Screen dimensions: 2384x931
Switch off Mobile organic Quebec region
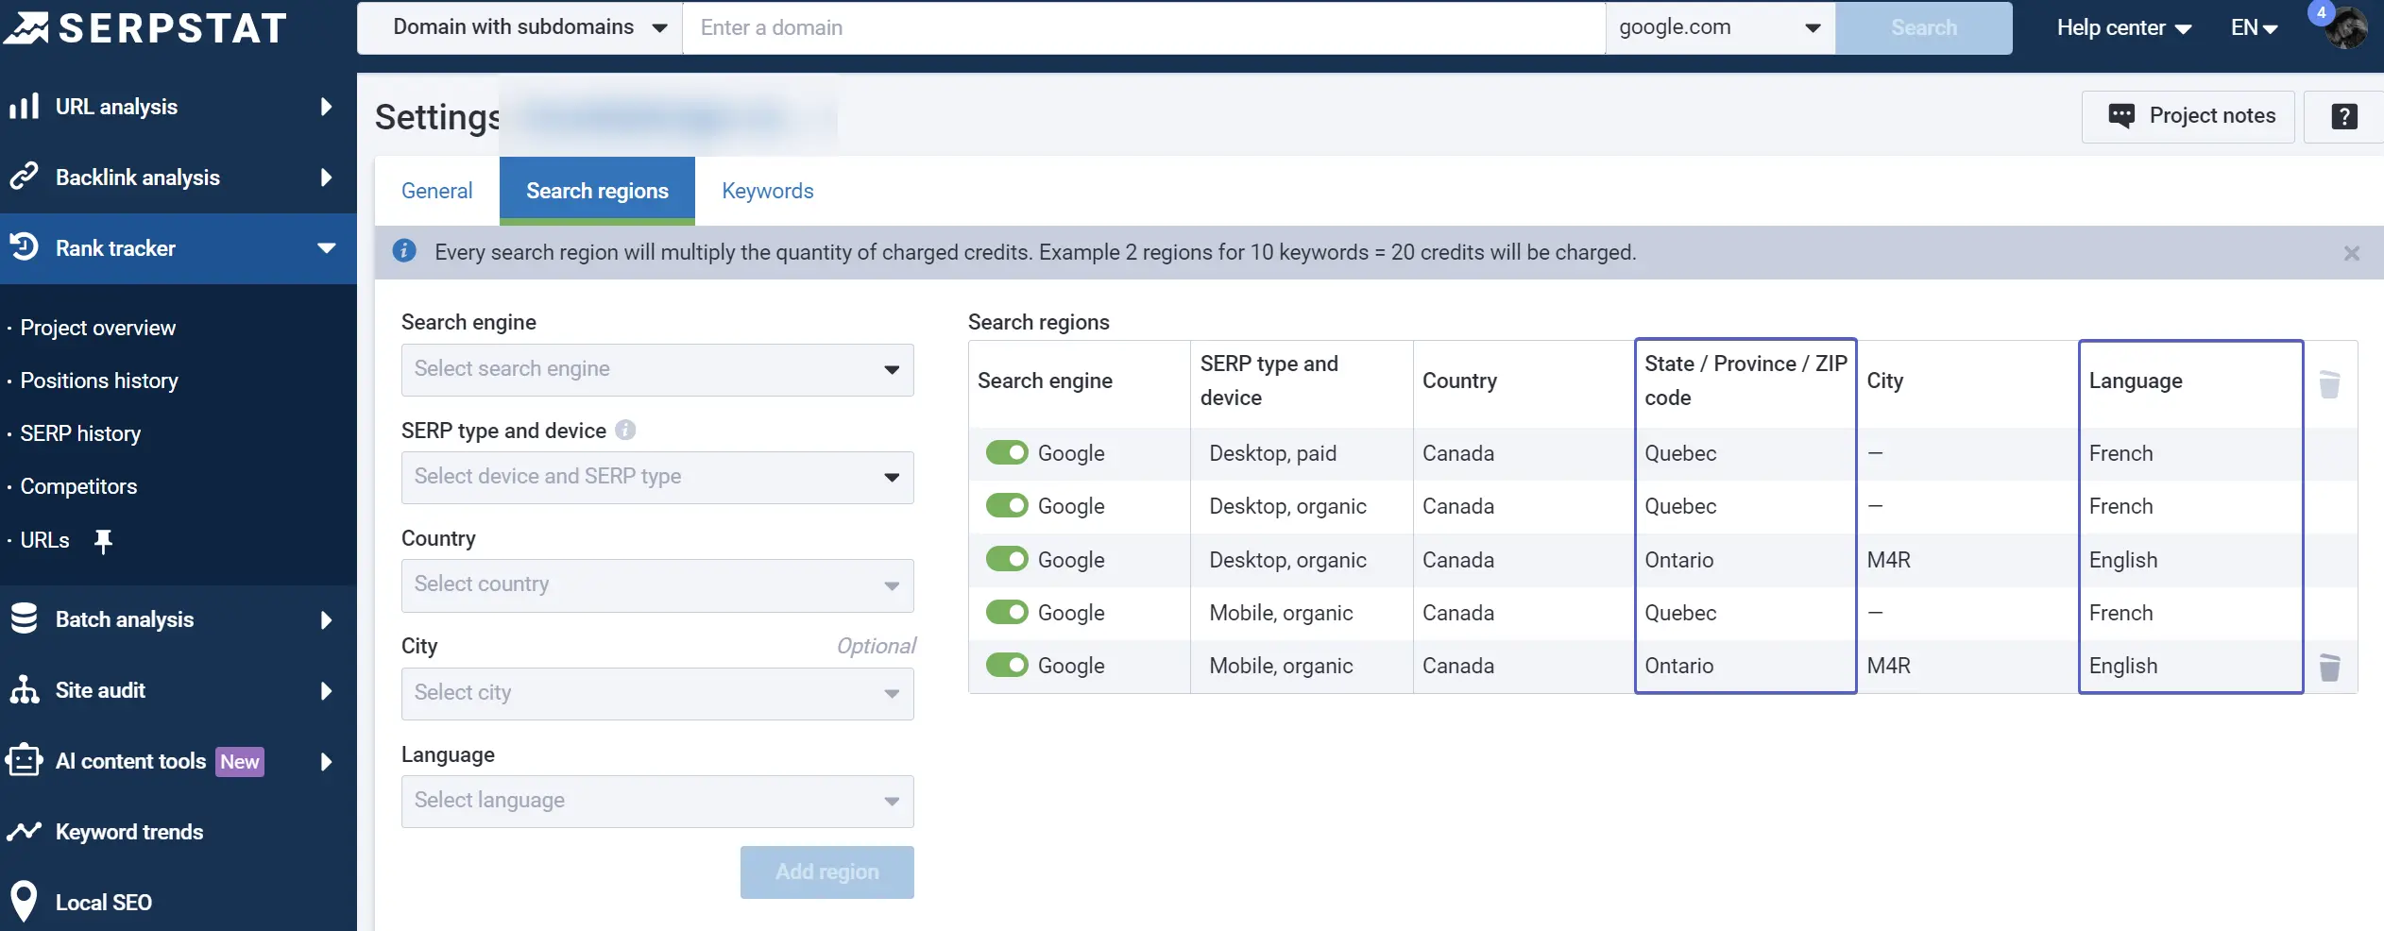click(x=1007, y=613)
